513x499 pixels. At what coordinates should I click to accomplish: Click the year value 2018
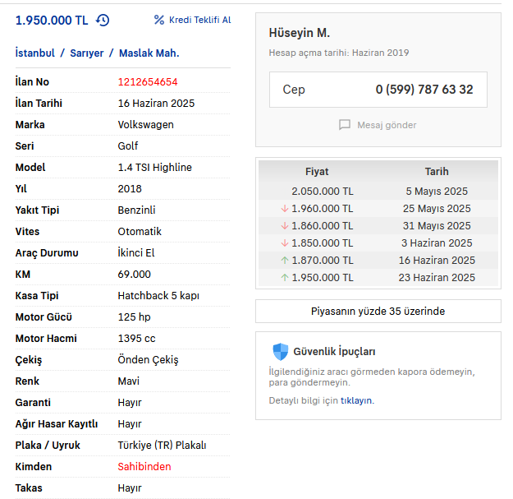130,189
